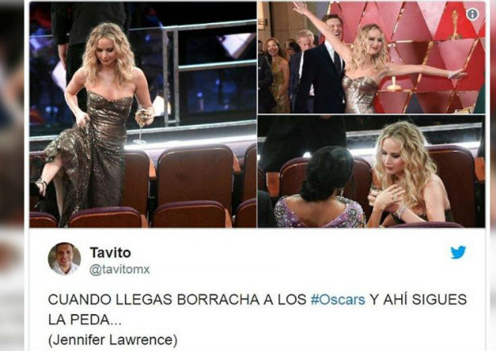Screen dimensions: 496x351
Task: Click the info icon on the photo
Action: click(x=472, y=14)
